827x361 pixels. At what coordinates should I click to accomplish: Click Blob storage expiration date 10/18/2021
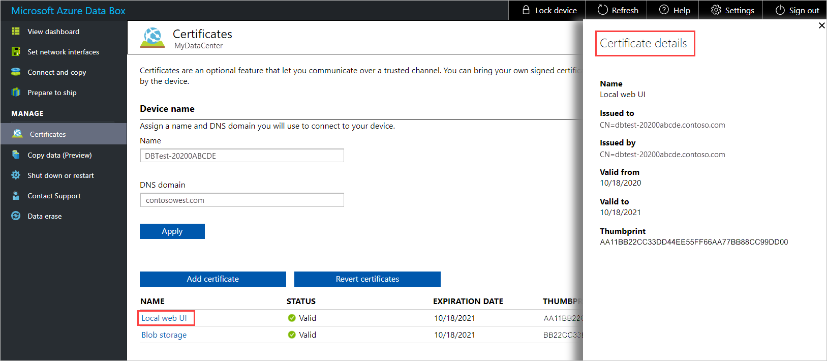454,335
